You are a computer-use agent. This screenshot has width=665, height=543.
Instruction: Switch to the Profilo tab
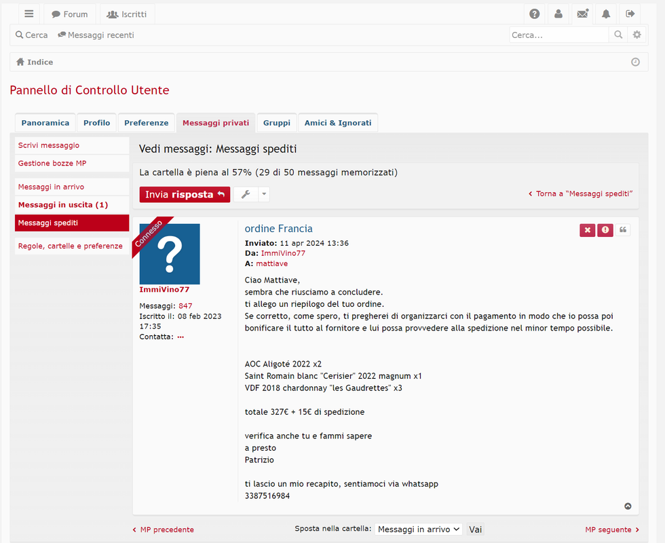96,123
